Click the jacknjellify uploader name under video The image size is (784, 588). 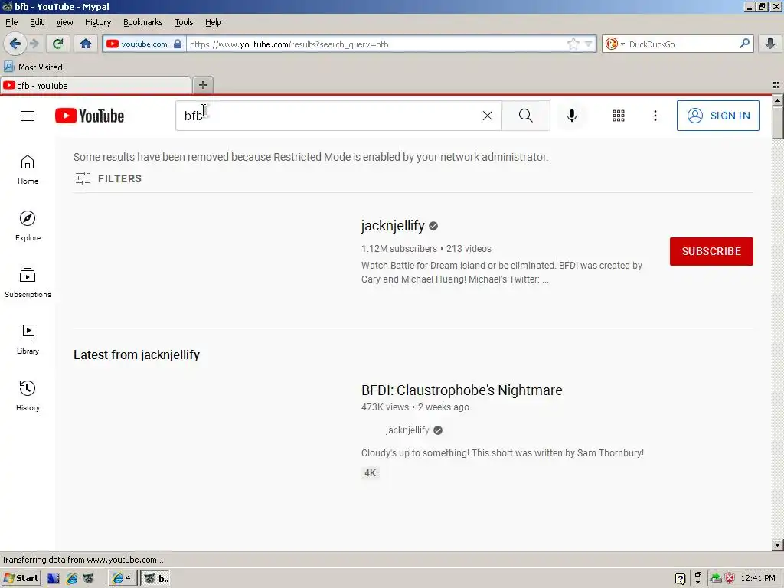click(407, 430)
